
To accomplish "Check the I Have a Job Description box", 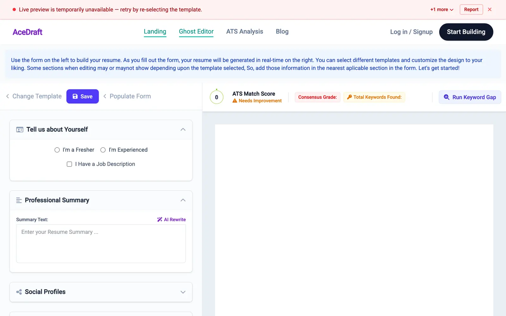I will (x=69, y=164).
